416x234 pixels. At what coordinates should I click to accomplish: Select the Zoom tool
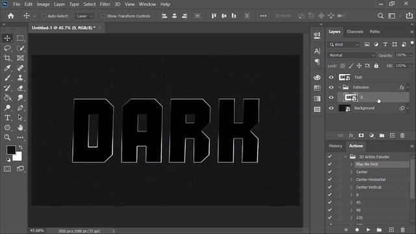coord(7,137)
